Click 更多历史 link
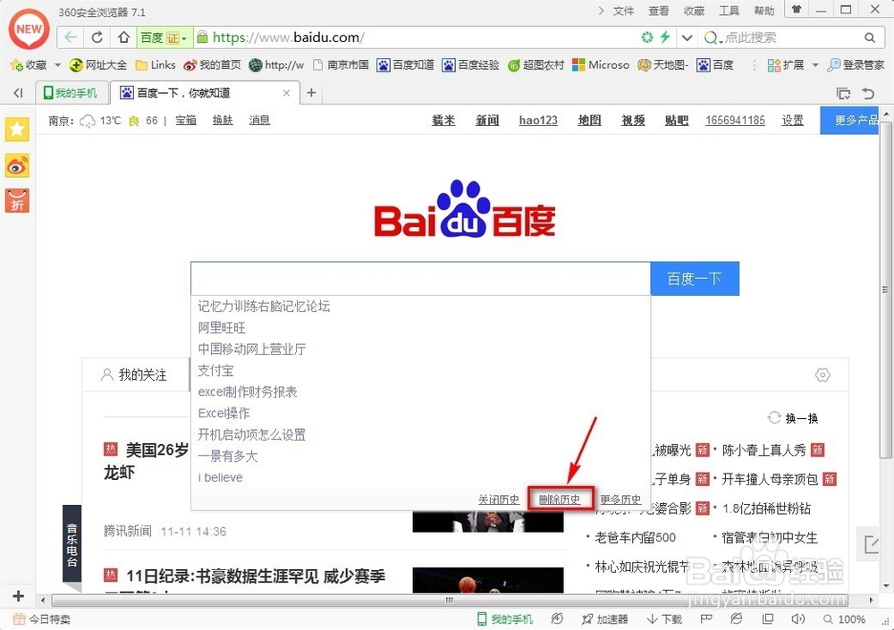This screenshot has height=630, width=894. 620,500
